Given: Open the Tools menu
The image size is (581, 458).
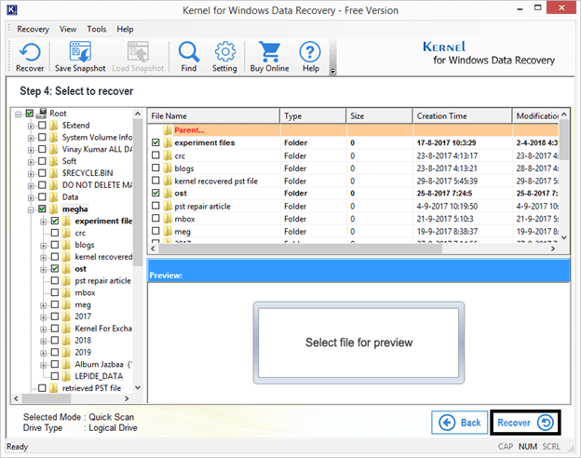Looking at the screenshot, I should 96,29.
